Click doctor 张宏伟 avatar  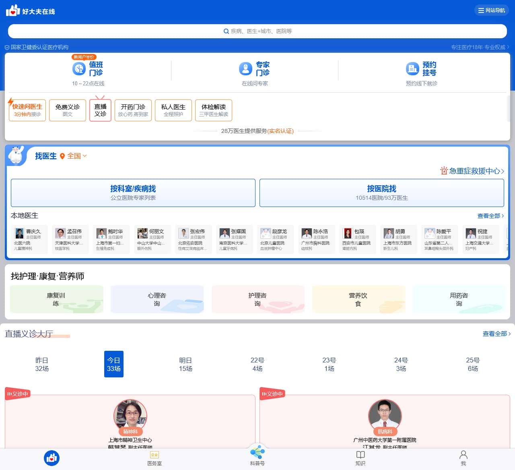pyautogui.click(x=183, y=233)
